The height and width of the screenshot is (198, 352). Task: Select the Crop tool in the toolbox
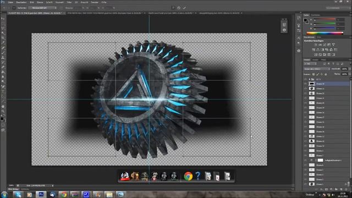click(3, 38)
